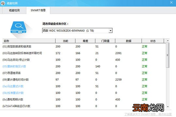Switch to the 磁盘检测 tab
The height and width of the screenshot is (117, 176).
[x=14, y=10]
